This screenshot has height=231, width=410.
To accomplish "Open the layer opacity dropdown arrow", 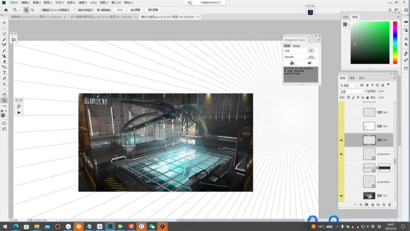I will [x=387, y=91].
